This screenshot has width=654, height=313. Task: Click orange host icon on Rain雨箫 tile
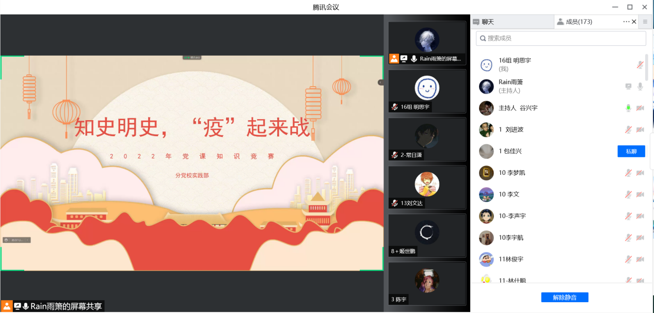(x=394, y=59)
